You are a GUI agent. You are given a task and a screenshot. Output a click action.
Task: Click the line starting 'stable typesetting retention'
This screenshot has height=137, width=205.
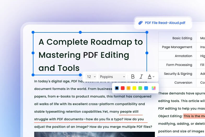(x=86, y=112)
